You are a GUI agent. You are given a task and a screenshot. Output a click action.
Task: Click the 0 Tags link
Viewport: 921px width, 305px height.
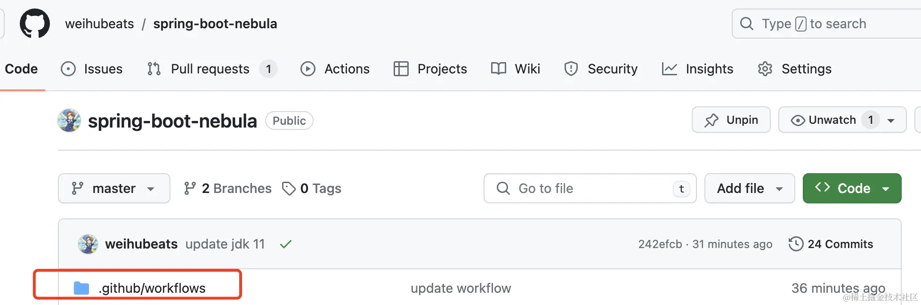coord(312,188)
